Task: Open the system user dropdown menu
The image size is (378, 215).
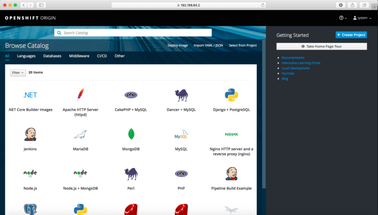Action: [x=362, y=18]
